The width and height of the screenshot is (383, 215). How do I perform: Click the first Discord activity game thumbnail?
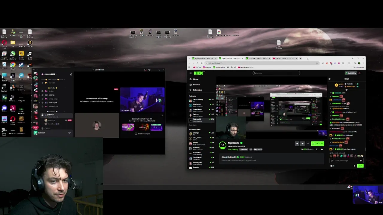coord(128,127)
